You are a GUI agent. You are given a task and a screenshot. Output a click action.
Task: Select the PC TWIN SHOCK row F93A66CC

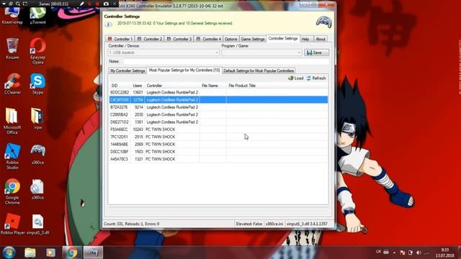tap(218, 129)
